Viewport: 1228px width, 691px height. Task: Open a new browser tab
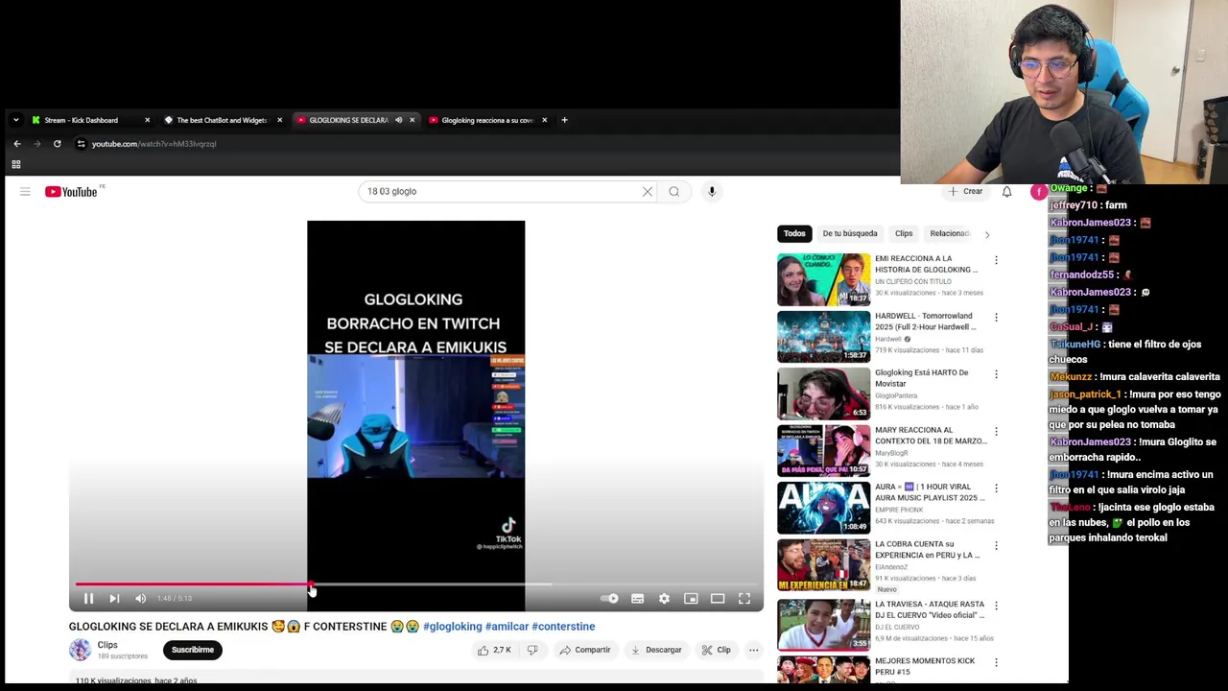(x=564, y=120)
